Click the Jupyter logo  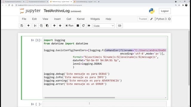pos(30,11)
